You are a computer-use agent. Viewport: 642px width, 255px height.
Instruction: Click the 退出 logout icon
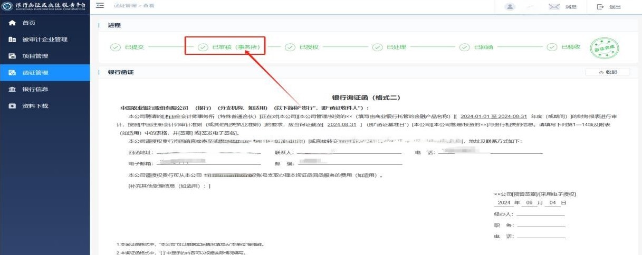tap(600, 7)
